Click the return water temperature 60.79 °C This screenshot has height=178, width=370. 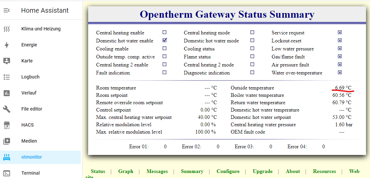point(342,103)
